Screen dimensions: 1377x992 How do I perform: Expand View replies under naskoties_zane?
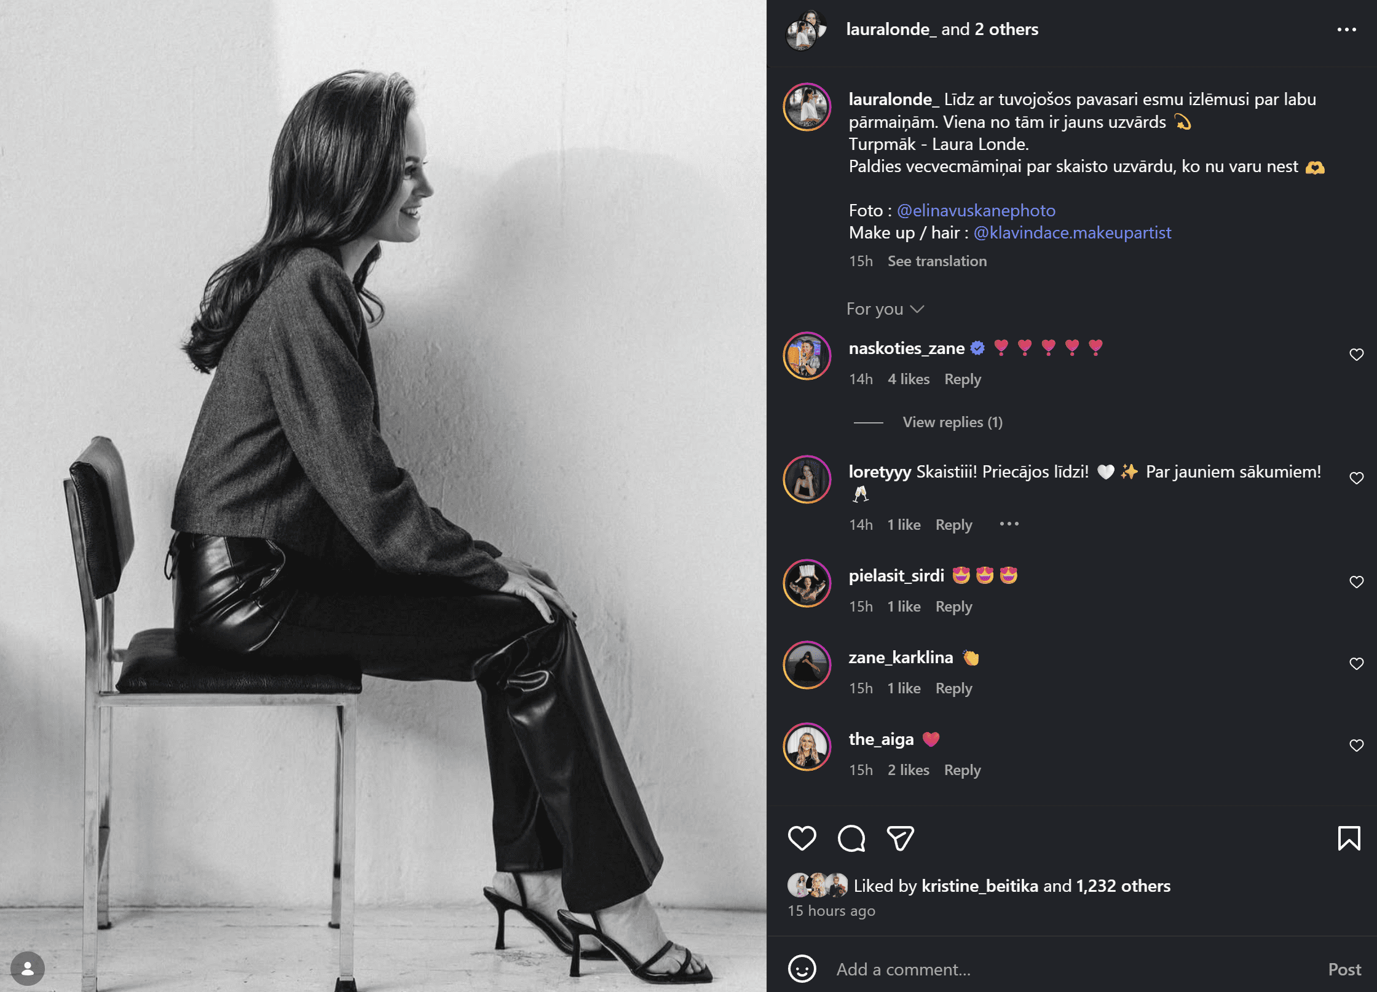coord(952,422)
